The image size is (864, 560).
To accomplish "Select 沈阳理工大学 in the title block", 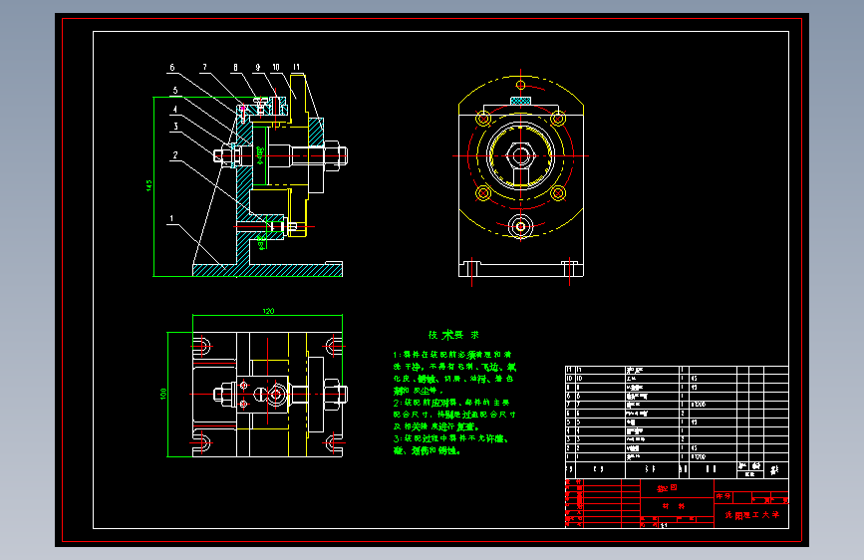I will [752, 515].
